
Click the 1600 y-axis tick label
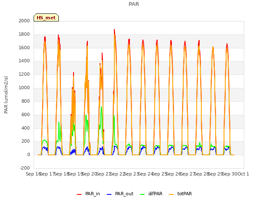point(24,48)
